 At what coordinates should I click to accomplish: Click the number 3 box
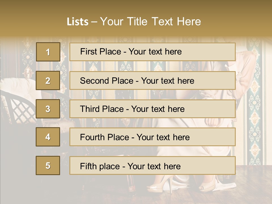(48, 109)
